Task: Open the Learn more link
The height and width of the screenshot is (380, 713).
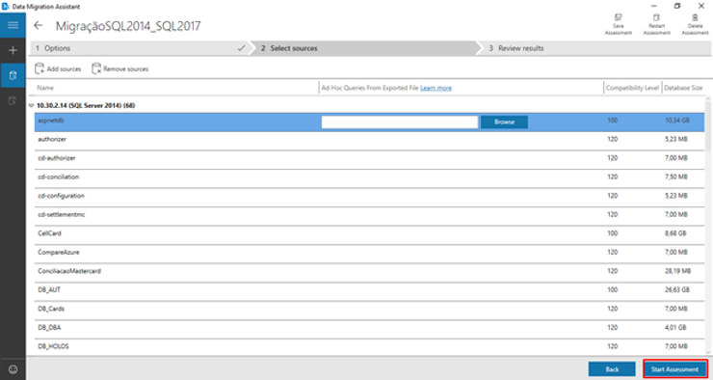Action: [x=436, y=88]
